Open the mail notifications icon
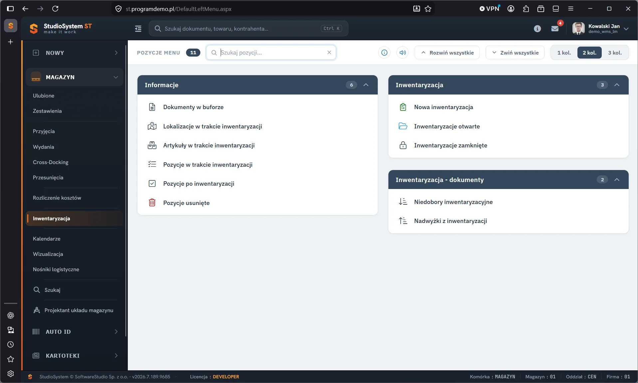Image resolution: width=638 pixels, height=383 pixels. pos(555,29)
